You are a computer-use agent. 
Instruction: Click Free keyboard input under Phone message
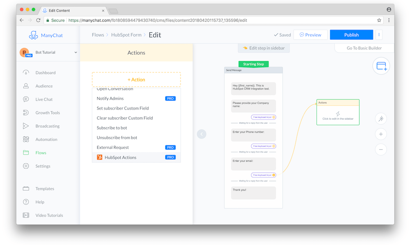pyautogui.click(x=264, y=146)
